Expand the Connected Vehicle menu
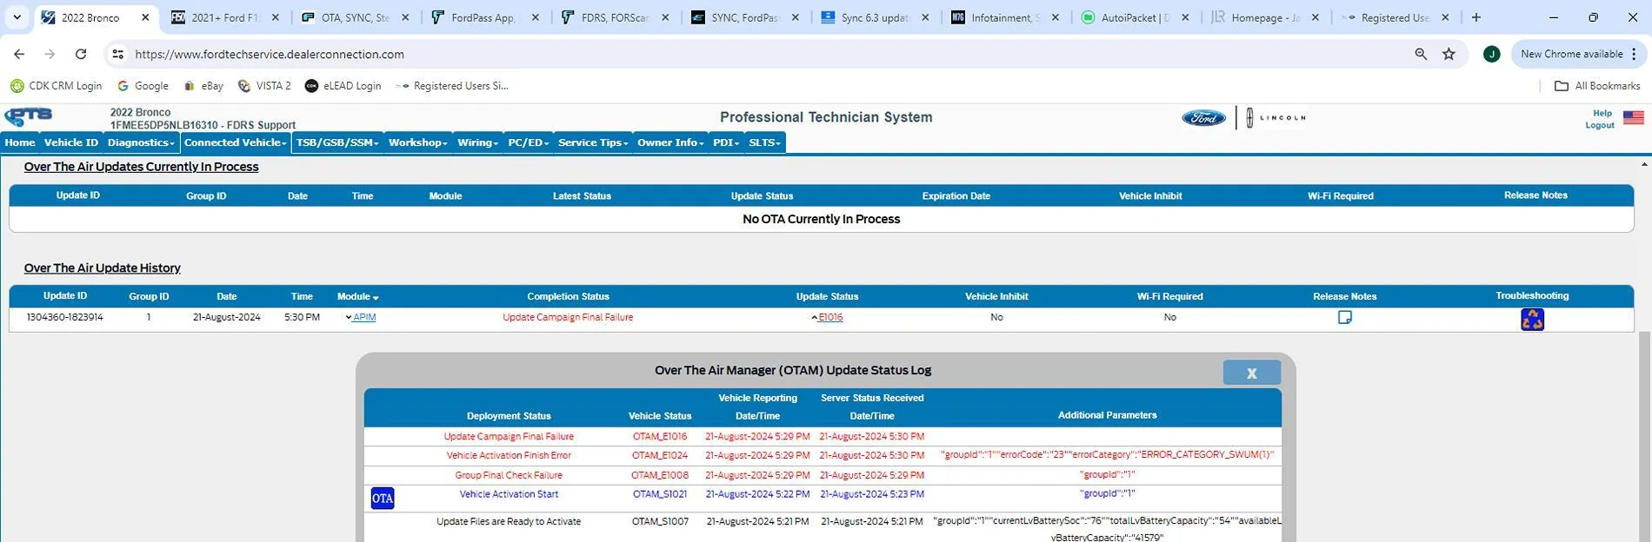1652x542 pixels. [x=236, y=142]
